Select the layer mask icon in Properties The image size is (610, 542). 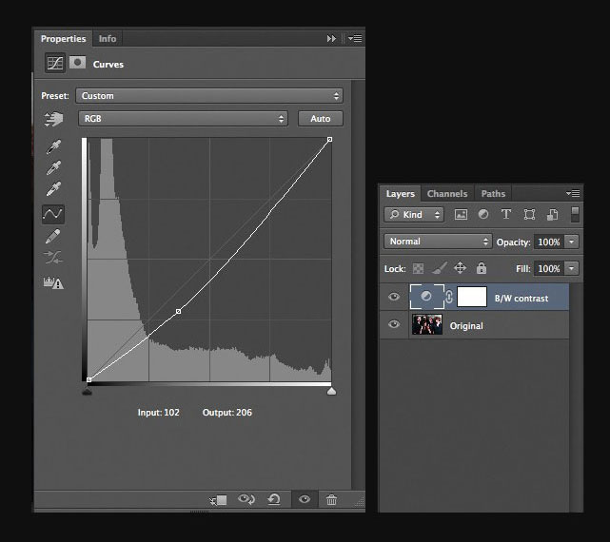pyautogui.click(x=77, y=62)
